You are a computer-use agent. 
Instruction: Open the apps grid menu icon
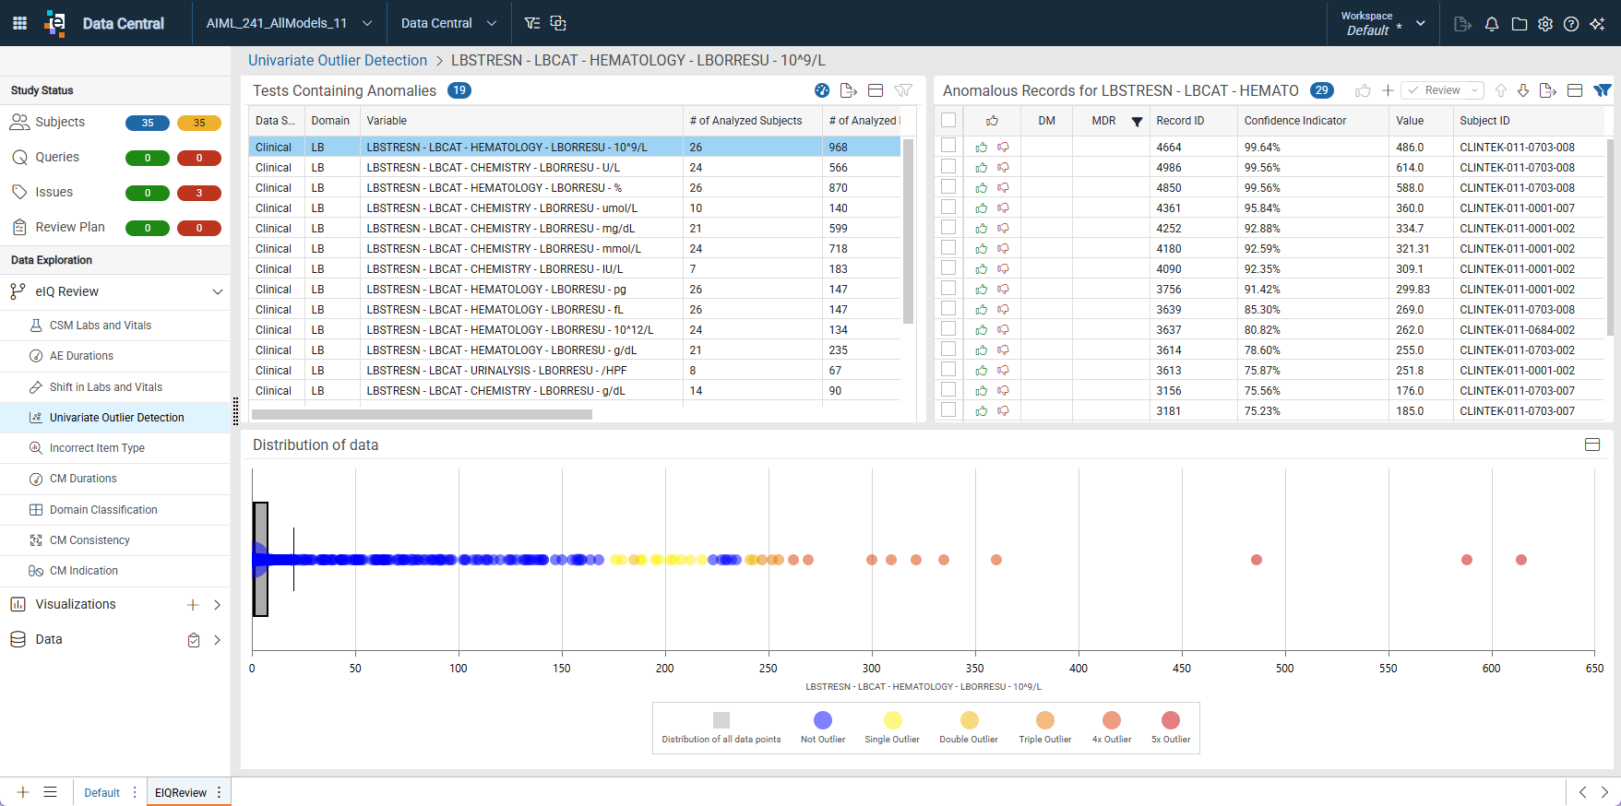tap(19, 23)
